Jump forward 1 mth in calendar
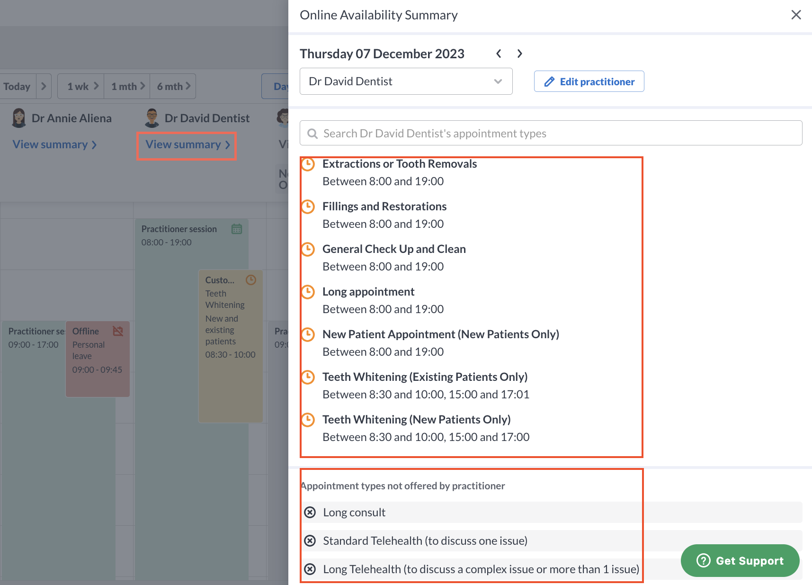Viewport: 812px width, 585px height. 127,86
